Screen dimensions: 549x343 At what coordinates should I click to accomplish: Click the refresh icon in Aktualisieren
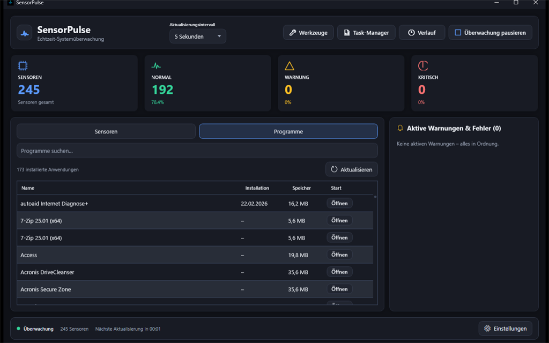point(334,169)
